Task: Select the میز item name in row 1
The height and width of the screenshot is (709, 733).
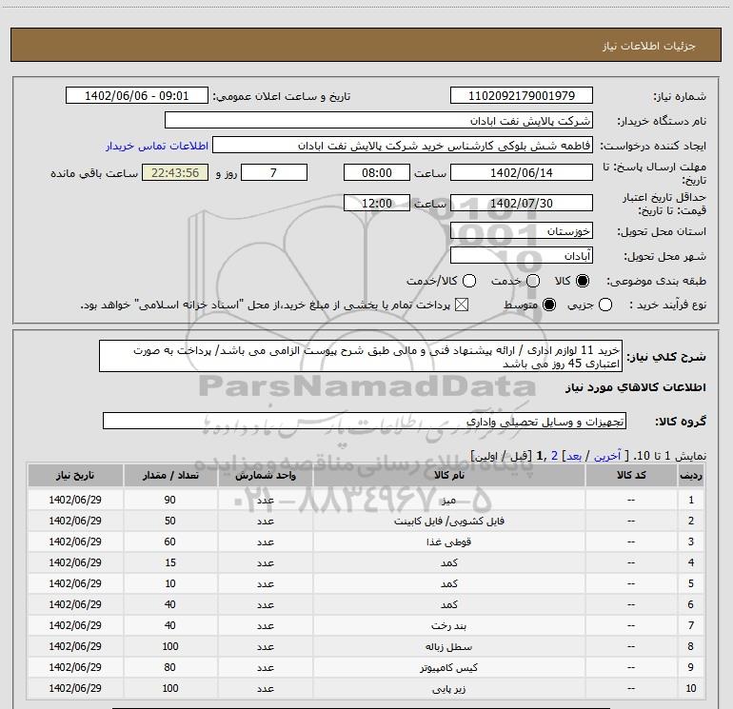Action: coord(448,500)
